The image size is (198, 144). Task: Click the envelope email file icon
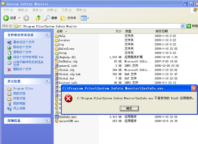pos(9,63)
